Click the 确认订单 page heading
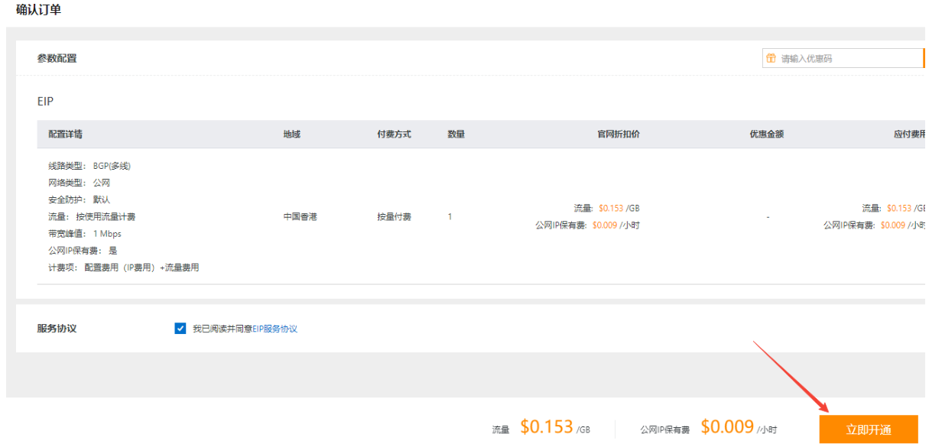Image resolution: width=929 pixels, height=444 pixels. click(39, 10)
